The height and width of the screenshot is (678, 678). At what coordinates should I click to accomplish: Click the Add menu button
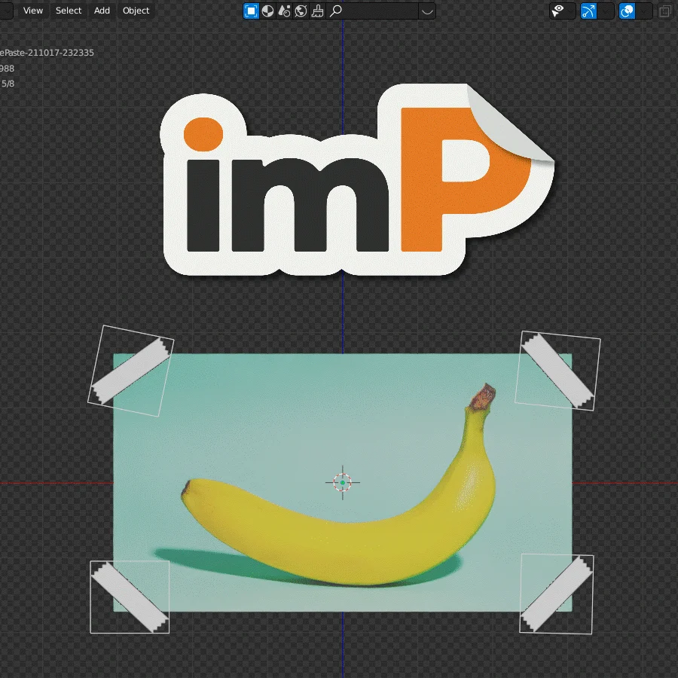click(102, 11)
